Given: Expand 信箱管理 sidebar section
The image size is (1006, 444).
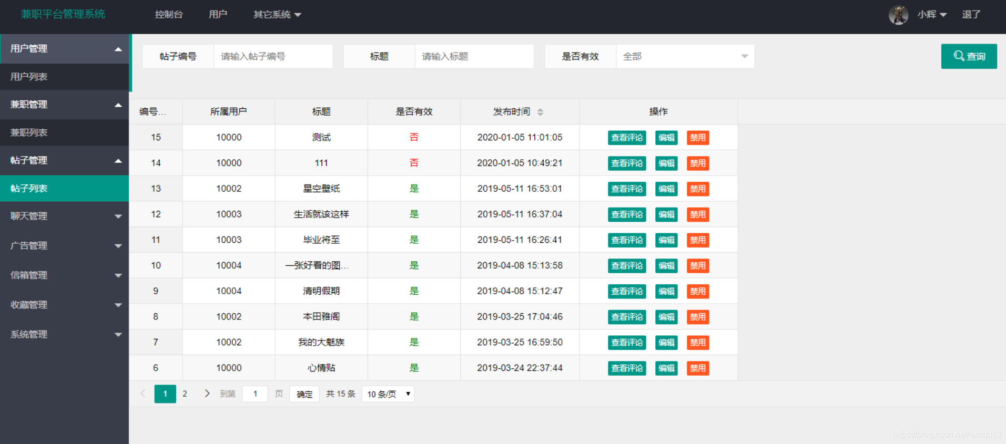Looking at the screenshot, I should pyautogui.click(x=64, y=275).
